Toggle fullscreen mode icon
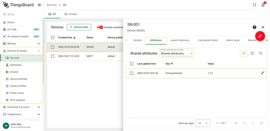Image resolution: width=270 pixels, height=131 pixels. 254,5
